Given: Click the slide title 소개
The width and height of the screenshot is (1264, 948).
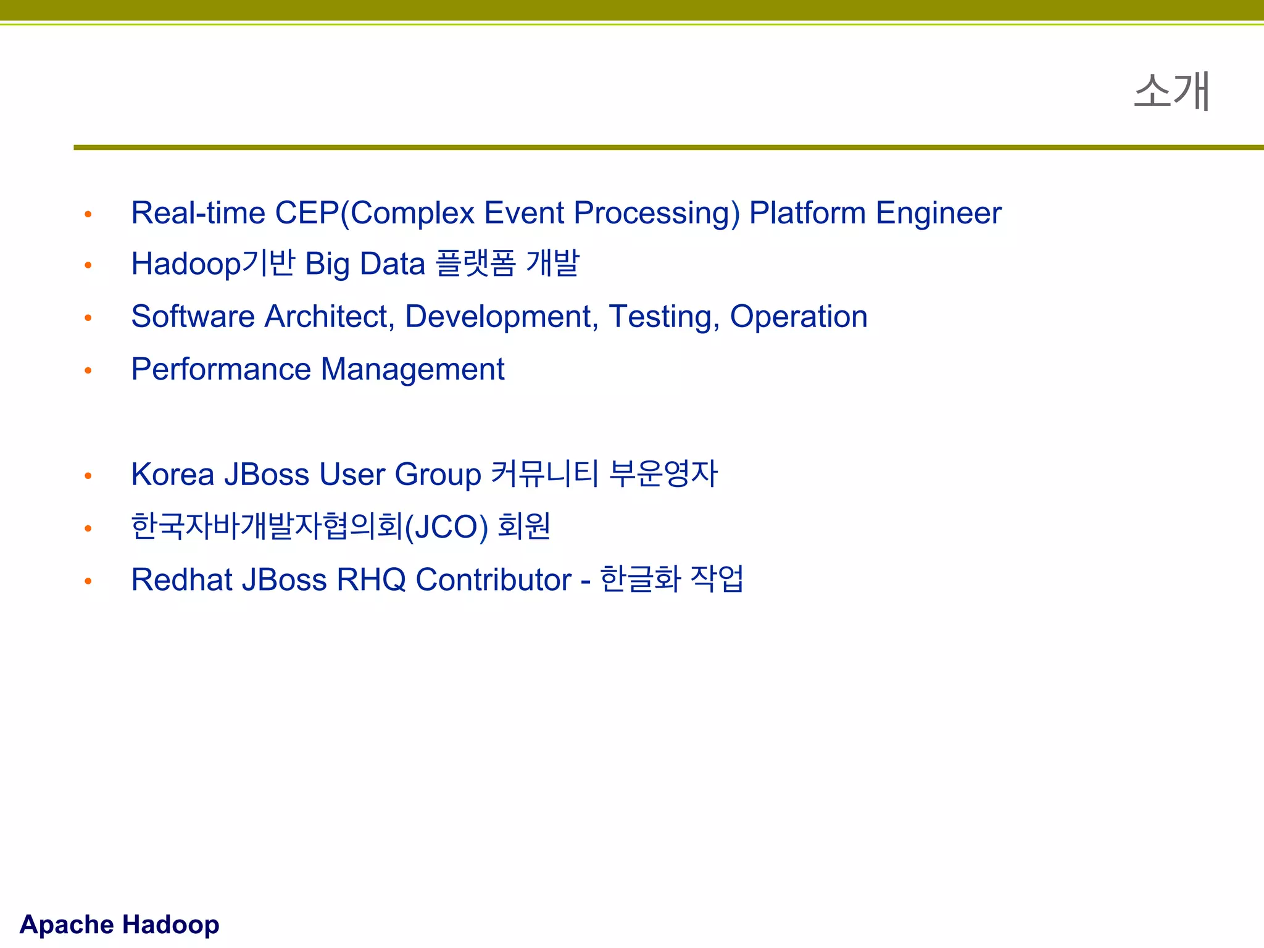Looking at the screenshot, I should point(1171,92).
